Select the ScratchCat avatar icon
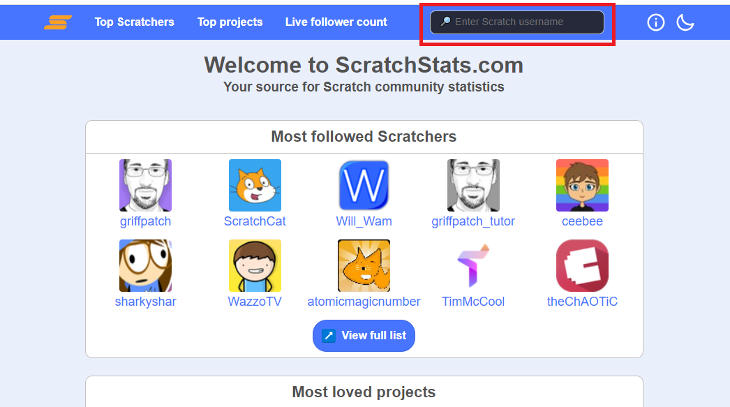 (x=255, y=185)
